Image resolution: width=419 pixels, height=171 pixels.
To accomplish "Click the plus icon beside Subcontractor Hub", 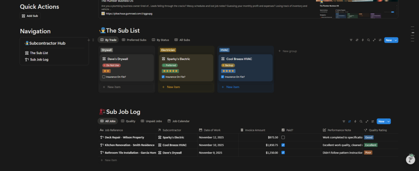I will 88,40.
